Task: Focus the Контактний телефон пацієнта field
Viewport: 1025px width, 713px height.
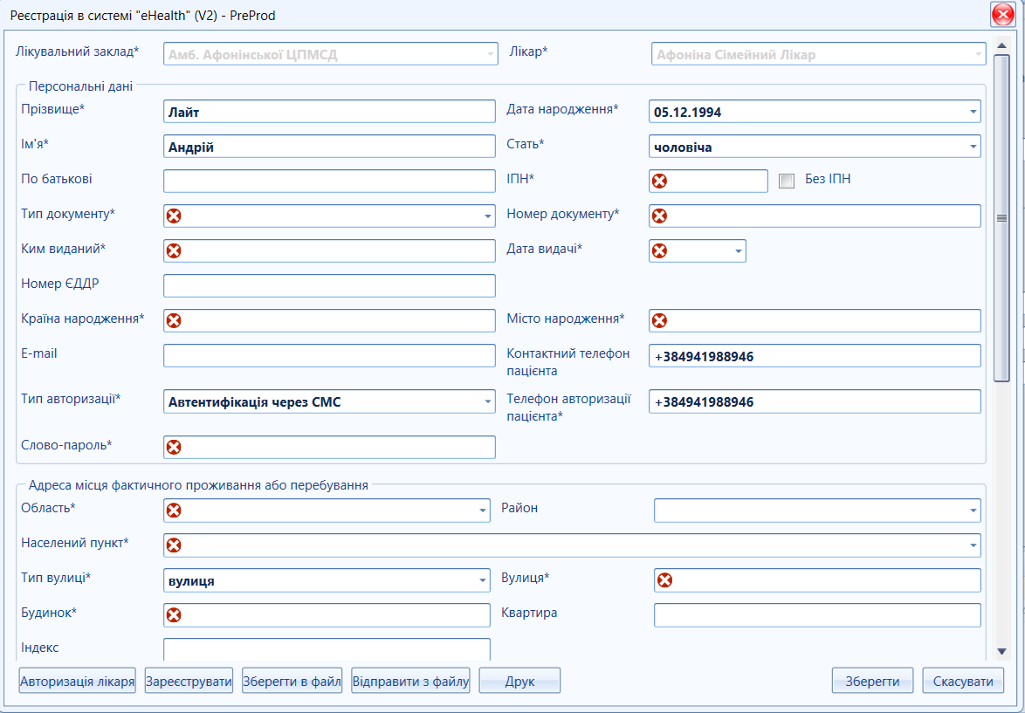Action: [x=815, y=355]
